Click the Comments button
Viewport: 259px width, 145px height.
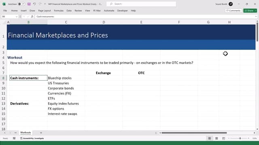click(234, 11)
